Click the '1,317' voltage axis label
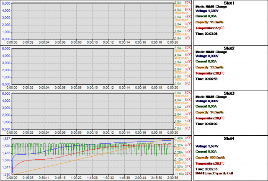The image size is (268, 181). [x=6, y=168]
